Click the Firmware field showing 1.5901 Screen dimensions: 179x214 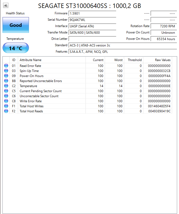[92, 13]
